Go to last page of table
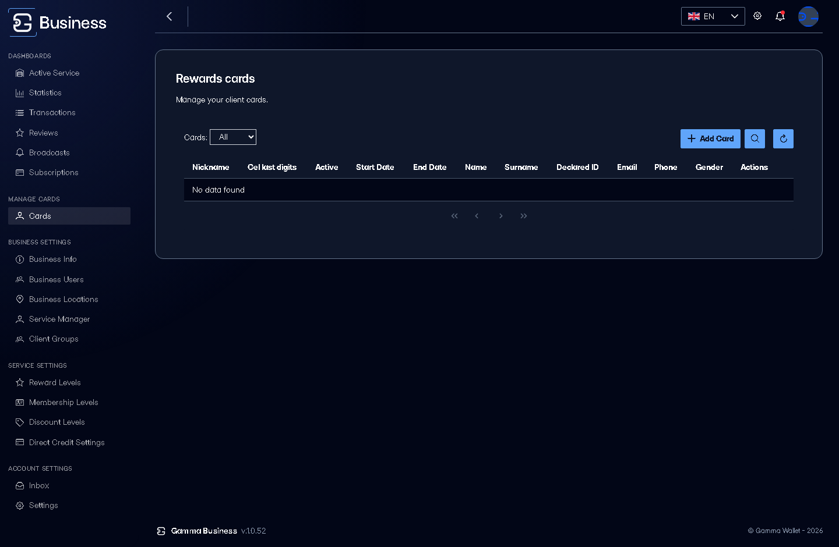The height and width of the screenshot is (547, 839). pyautogui.click(x=524, y=216)
